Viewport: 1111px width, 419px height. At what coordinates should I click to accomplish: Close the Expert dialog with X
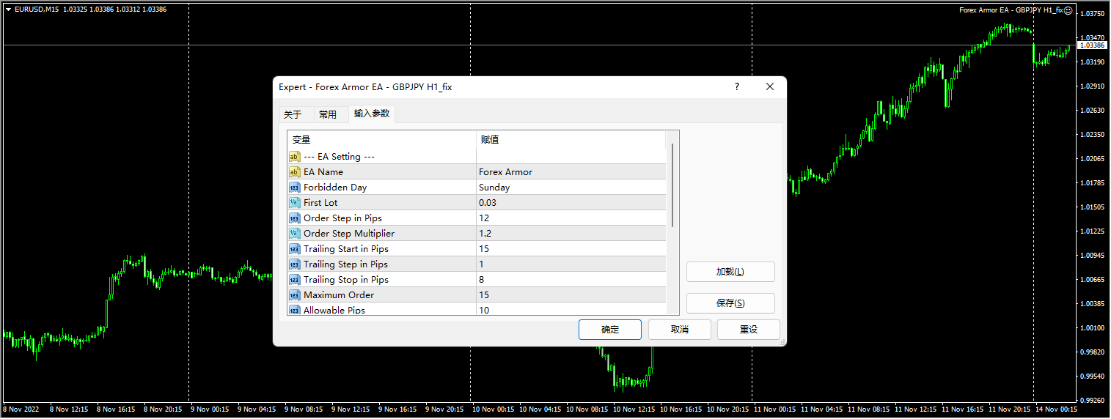pyautogui.click(x=770, y=86)
